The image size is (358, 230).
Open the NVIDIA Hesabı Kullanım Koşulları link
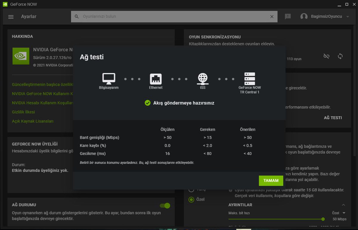pos(42,103)
